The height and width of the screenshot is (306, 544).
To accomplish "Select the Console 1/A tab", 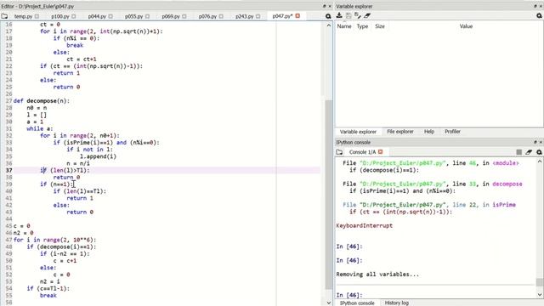I will coord(362,152).
